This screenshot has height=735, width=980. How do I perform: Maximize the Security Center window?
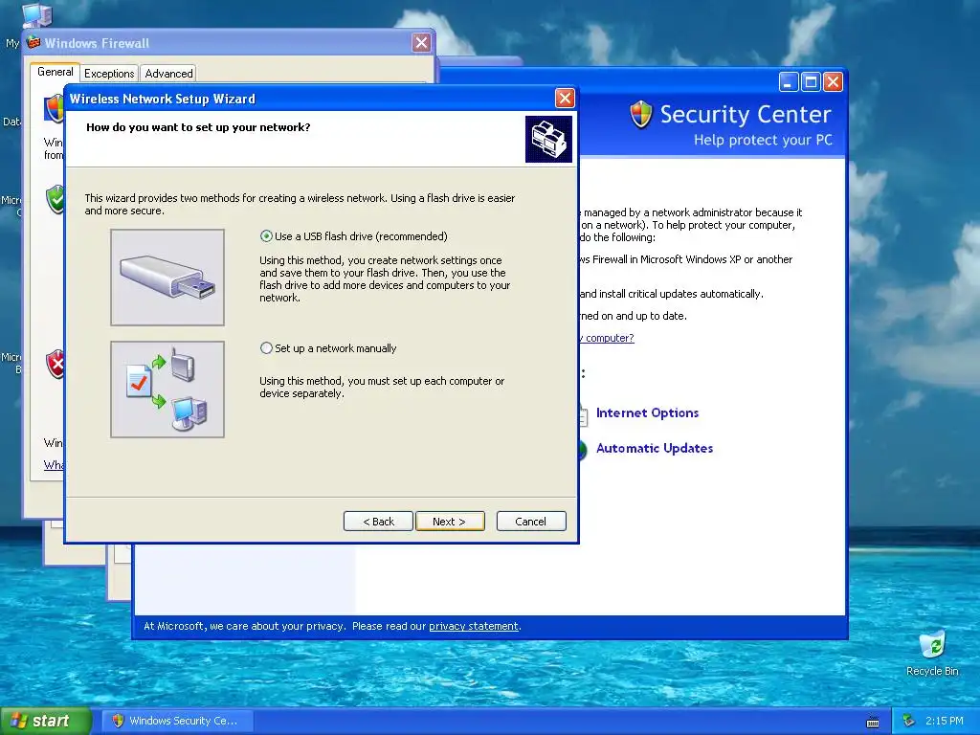[811, 82]
